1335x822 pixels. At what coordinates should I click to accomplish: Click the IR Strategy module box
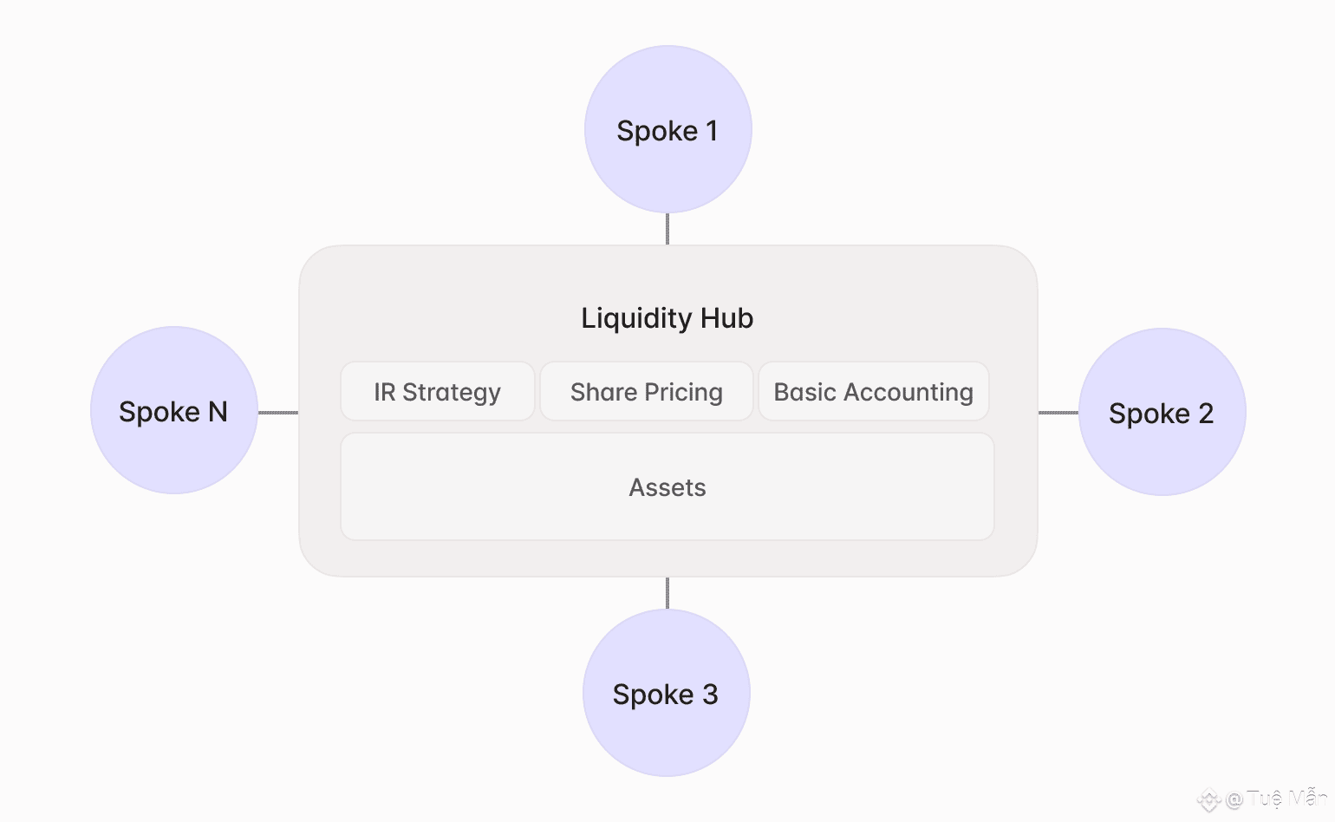pos(438,392)
